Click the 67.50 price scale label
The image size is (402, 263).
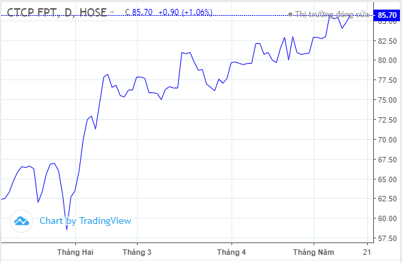[388, 160]
